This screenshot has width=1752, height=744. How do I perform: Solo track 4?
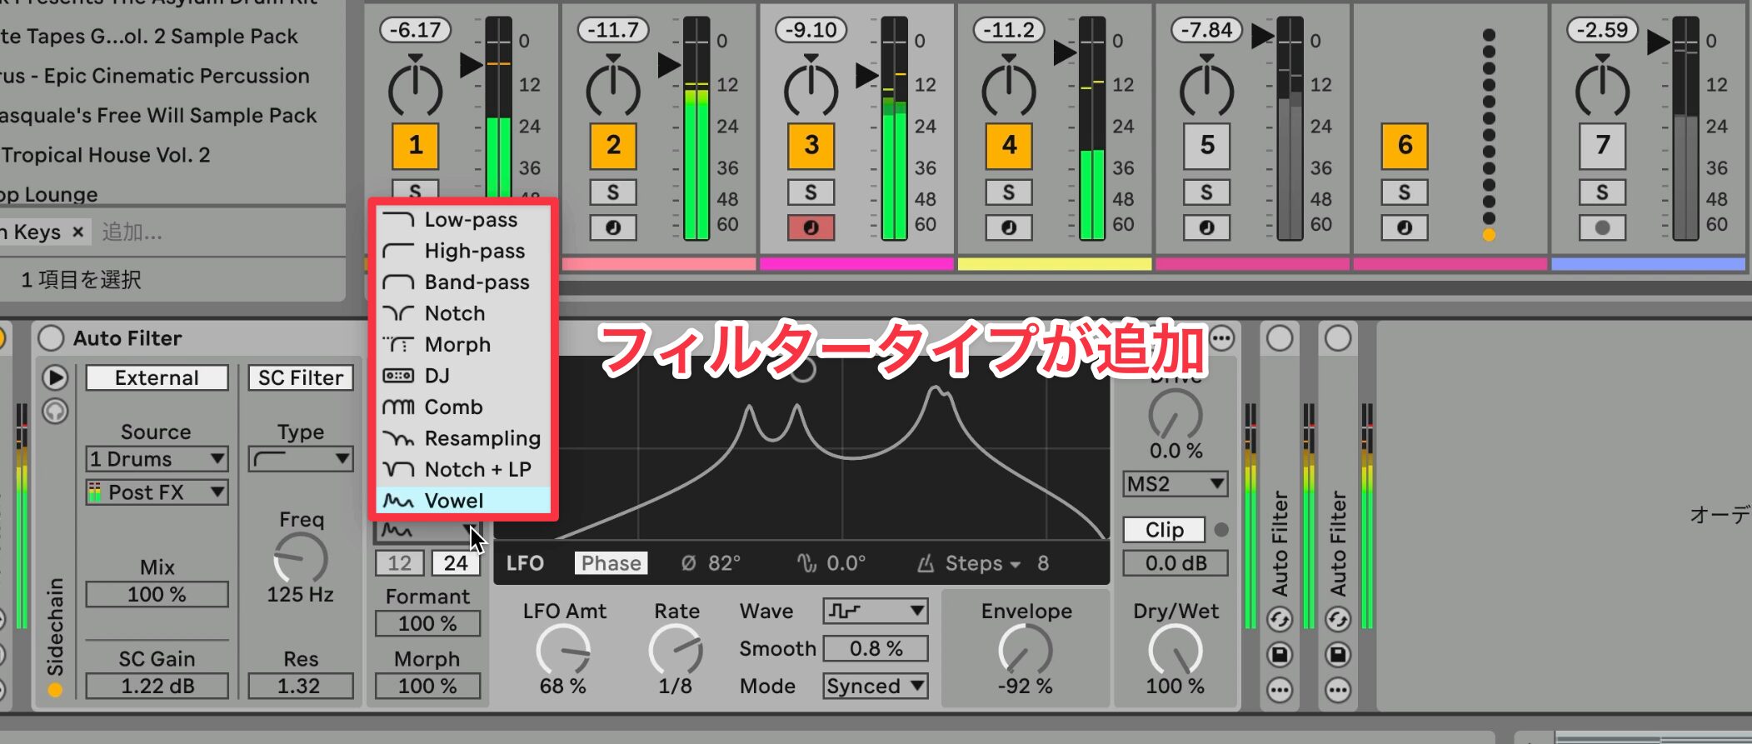click(1009, 192)
